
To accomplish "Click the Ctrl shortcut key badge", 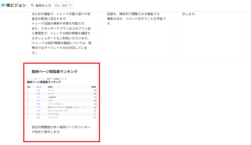I will (57, 5).
